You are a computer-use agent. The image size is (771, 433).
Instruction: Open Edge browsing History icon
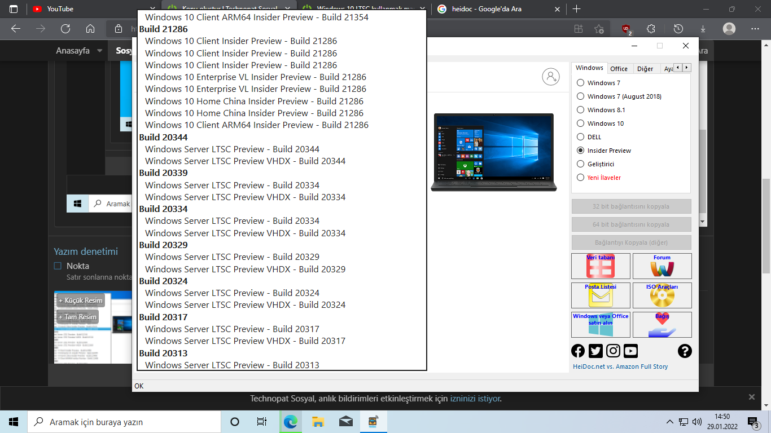point(678,29)
